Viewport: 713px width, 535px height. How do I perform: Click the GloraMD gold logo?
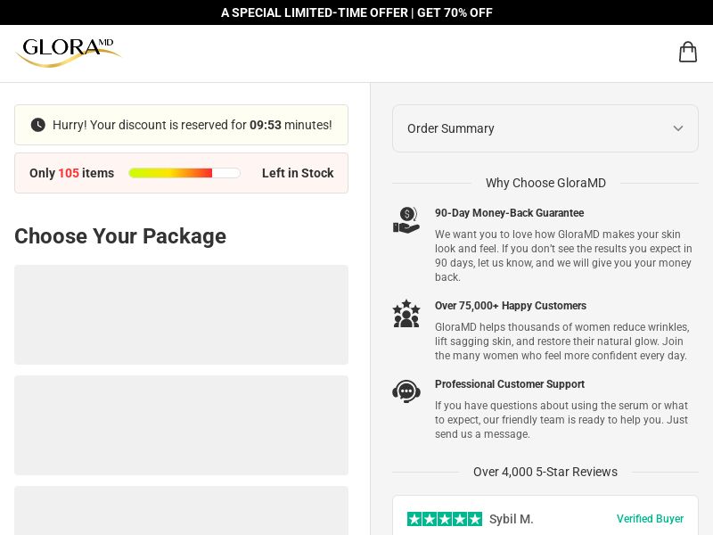[x=68, y=53]
